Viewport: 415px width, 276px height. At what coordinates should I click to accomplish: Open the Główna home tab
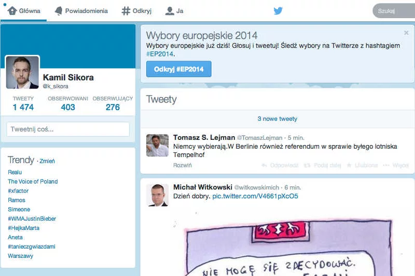click(24, 11)
